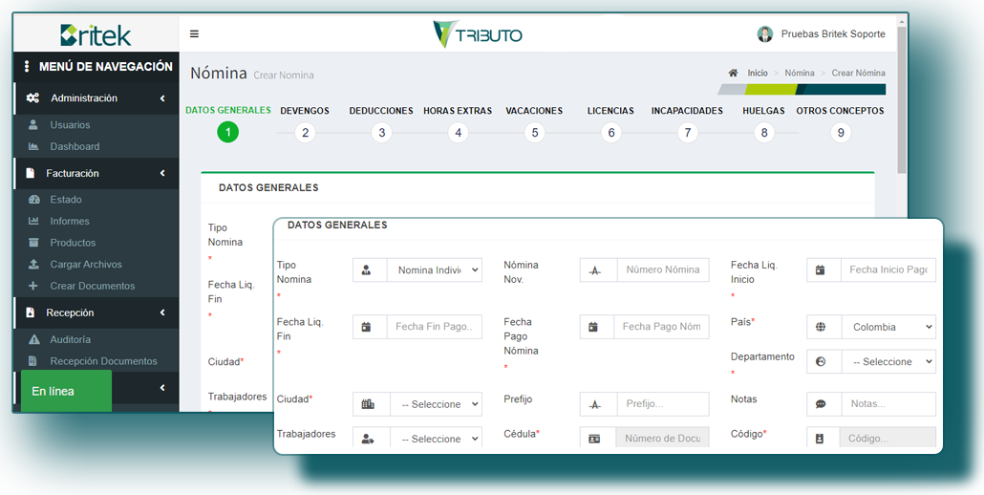Open the Tipo Nomina dropdown
Screen dimensions: 984x495
435,270
